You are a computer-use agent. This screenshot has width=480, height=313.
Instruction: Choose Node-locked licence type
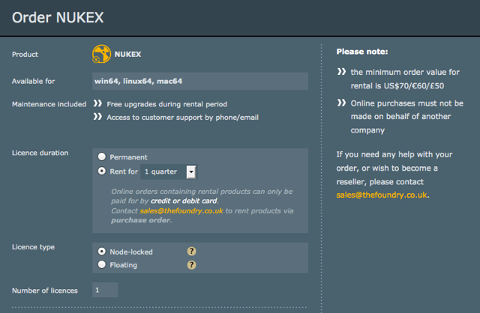(102, 252)
